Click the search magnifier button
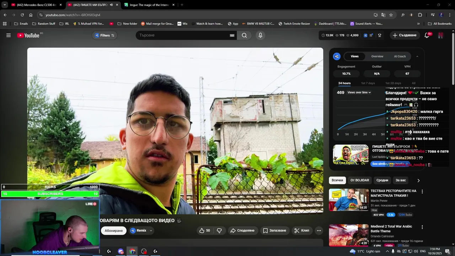The image size is (455, 256). tap(244, 35)
